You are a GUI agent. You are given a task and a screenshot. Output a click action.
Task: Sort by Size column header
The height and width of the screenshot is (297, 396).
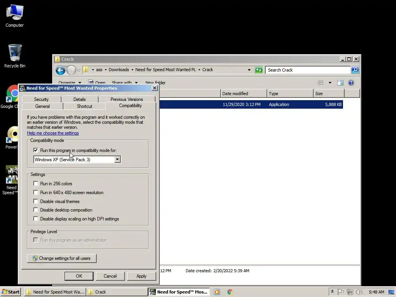pos(329,94)
